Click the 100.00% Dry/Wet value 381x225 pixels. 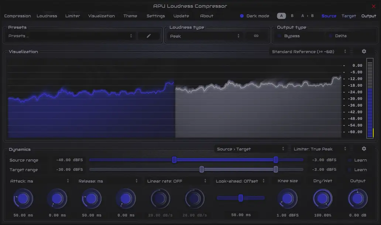click(x=323, y=215)
